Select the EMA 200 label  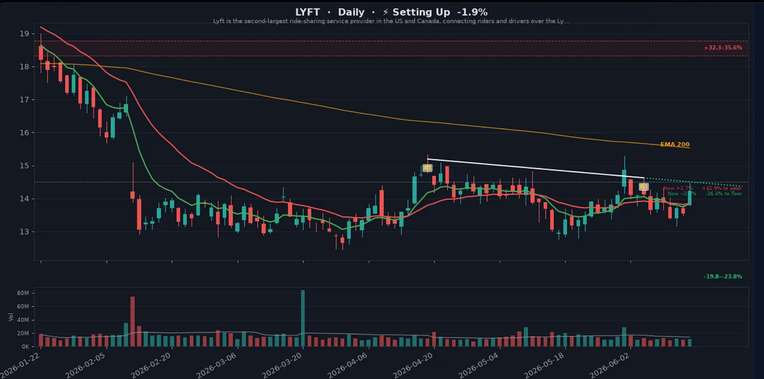(x=675, y=145)
